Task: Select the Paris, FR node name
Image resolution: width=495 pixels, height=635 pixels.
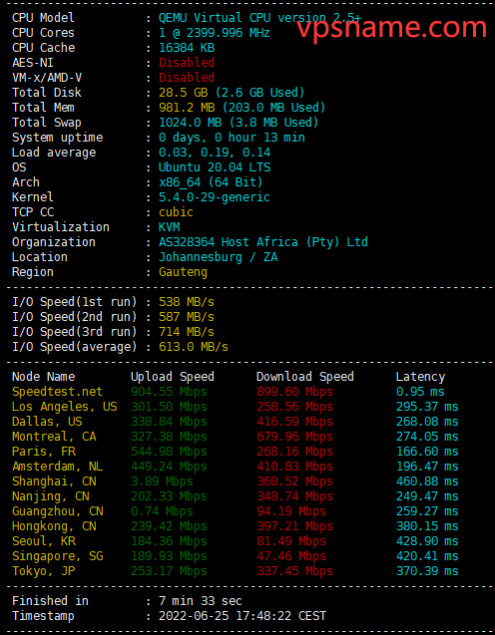Action: point(44,452)
